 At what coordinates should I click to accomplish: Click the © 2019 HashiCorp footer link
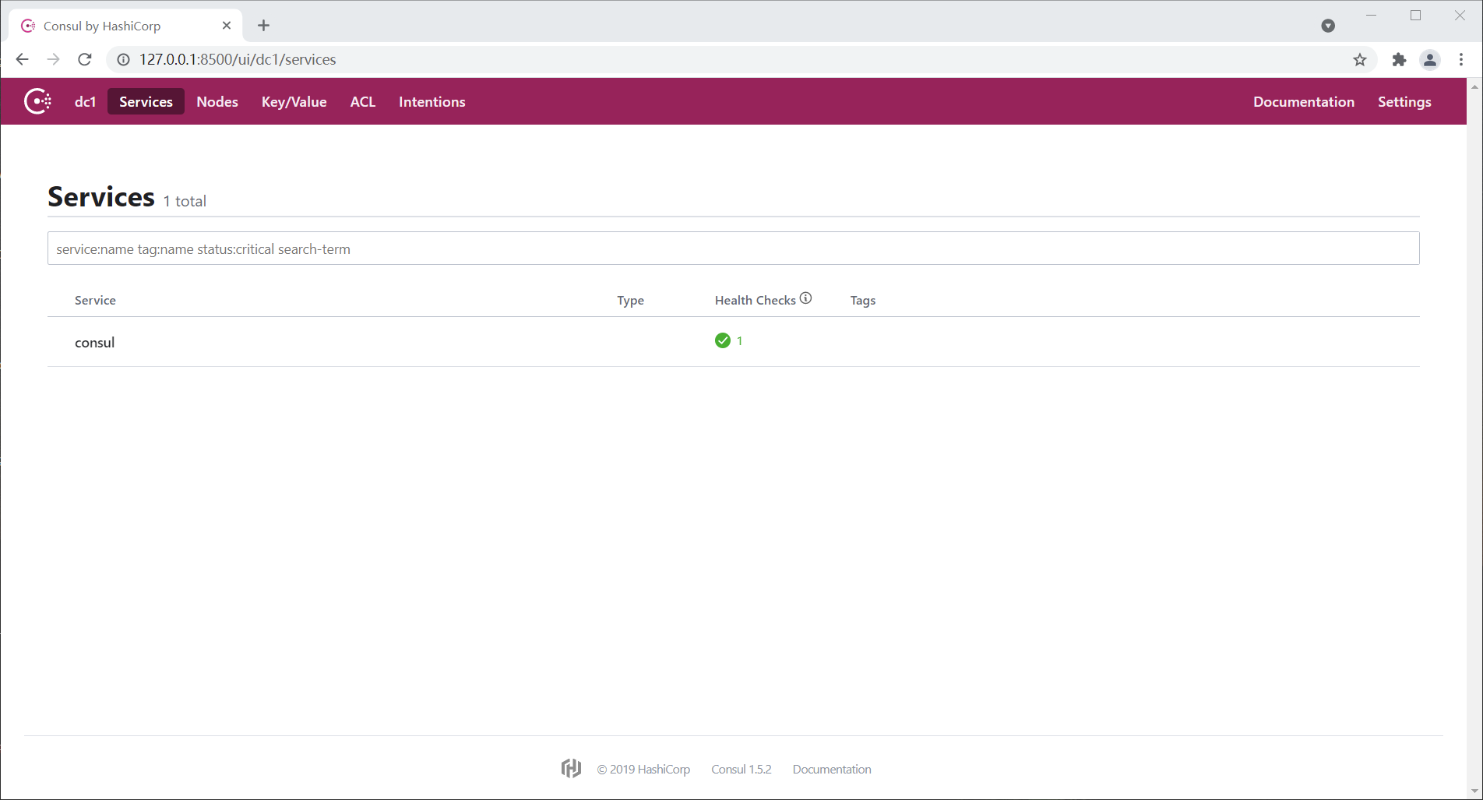click(x=643, y=770)
